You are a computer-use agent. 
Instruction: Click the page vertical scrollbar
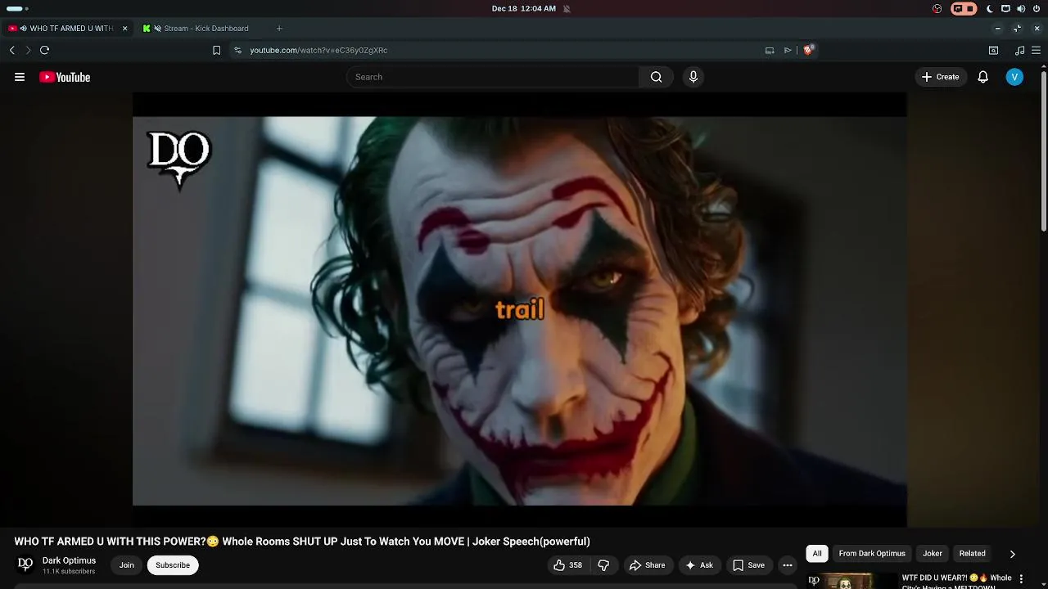1044,151
